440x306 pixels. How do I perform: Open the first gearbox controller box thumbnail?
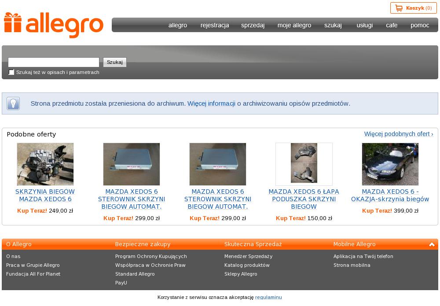click(x=131, y=164)
